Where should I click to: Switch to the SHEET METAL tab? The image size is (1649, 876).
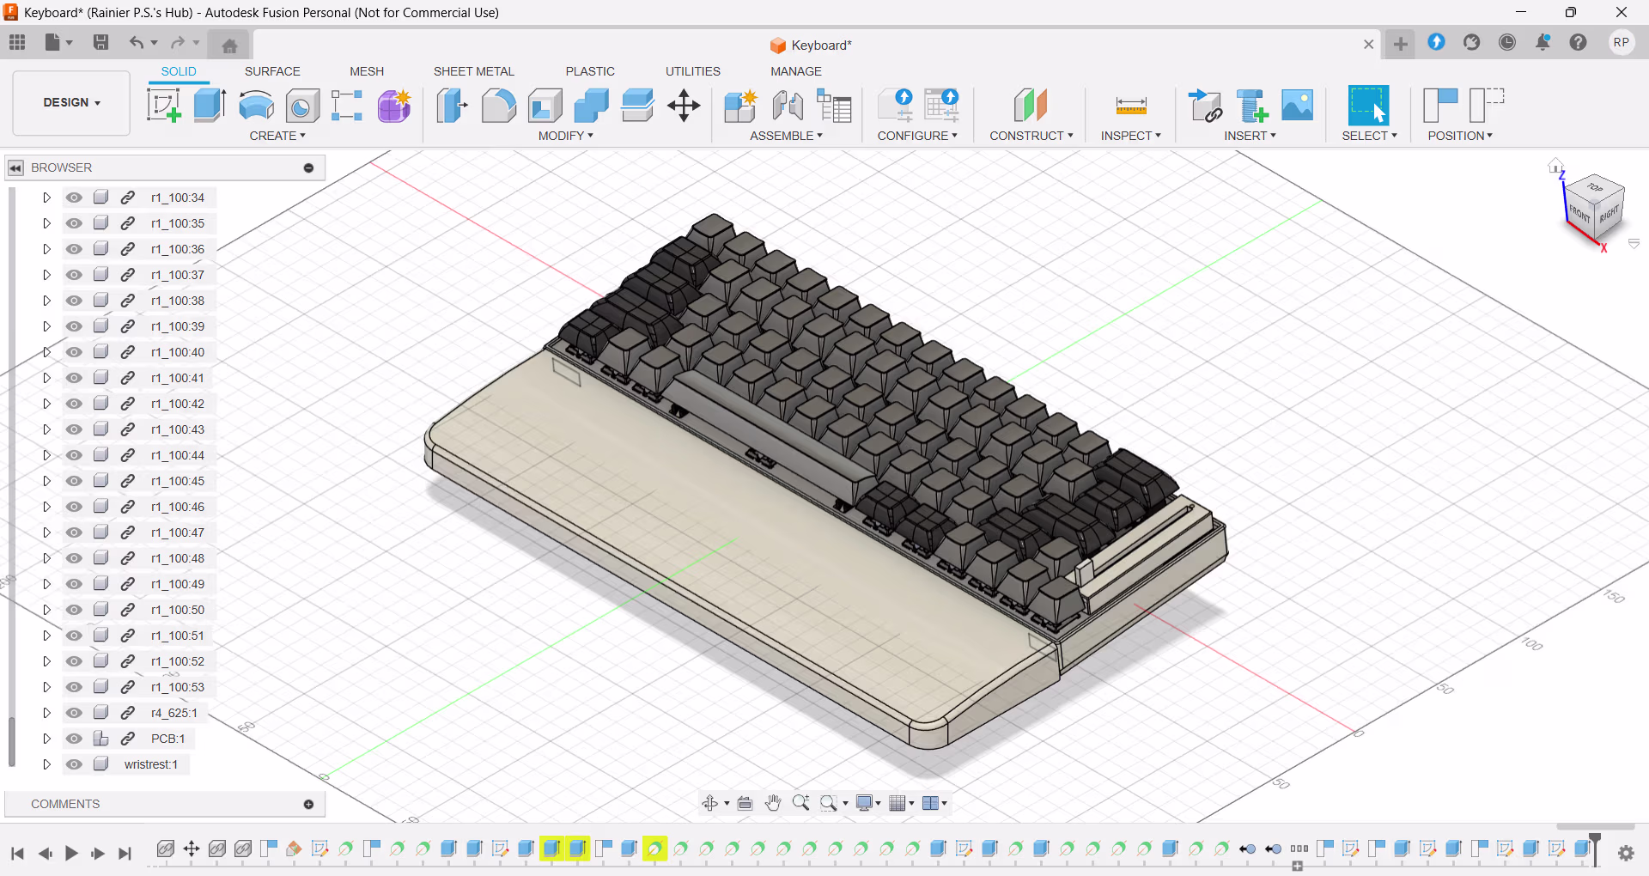point(473,71)
